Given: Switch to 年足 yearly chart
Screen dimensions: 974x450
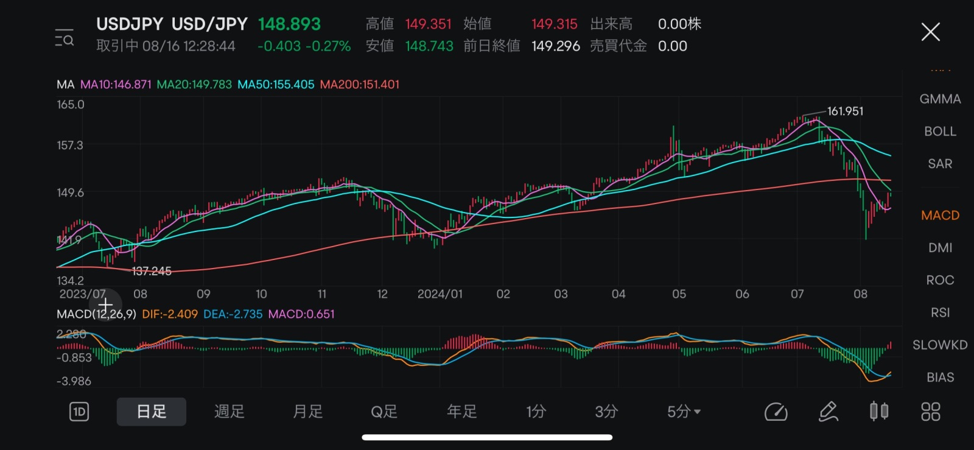Looking at the screenshot, I should (x=461, y=412).
